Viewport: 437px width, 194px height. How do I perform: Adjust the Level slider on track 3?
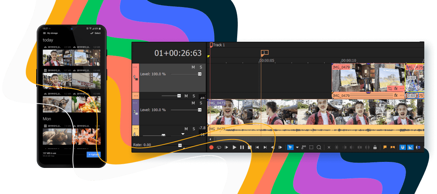point(199,110)
